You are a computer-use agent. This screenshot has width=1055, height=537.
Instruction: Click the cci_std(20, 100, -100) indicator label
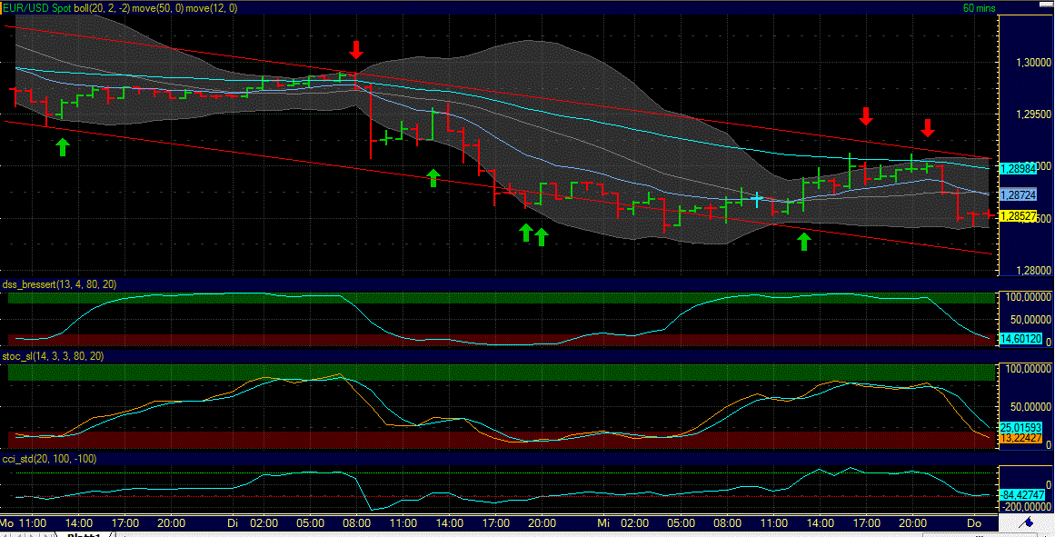(48, 460)
